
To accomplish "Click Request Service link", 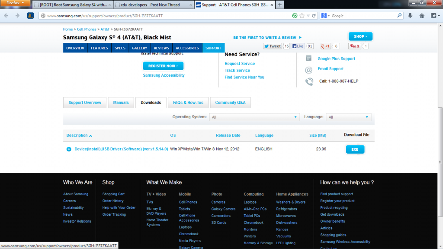I will pos(240,64).
